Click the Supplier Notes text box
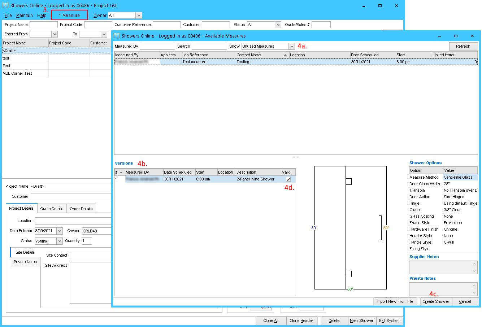 pyautogui.click(x=443, y=267)
